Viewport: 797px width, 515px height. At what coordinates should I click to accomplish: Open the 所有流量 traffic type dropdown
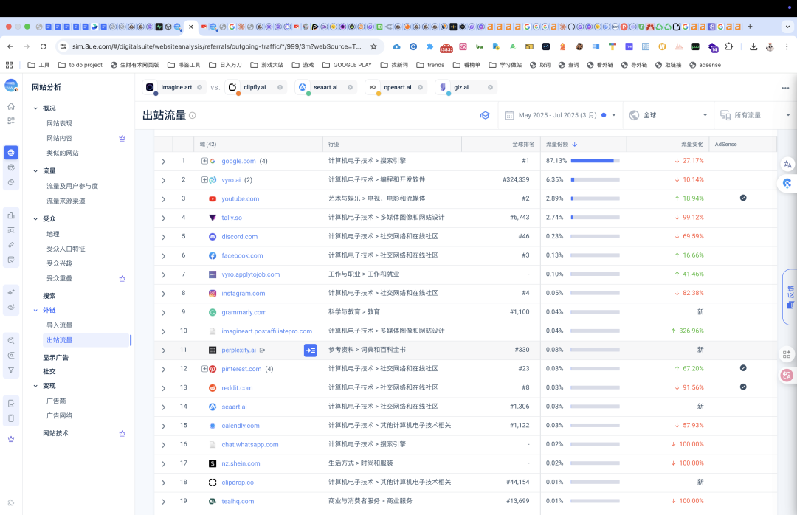(756, 115)
